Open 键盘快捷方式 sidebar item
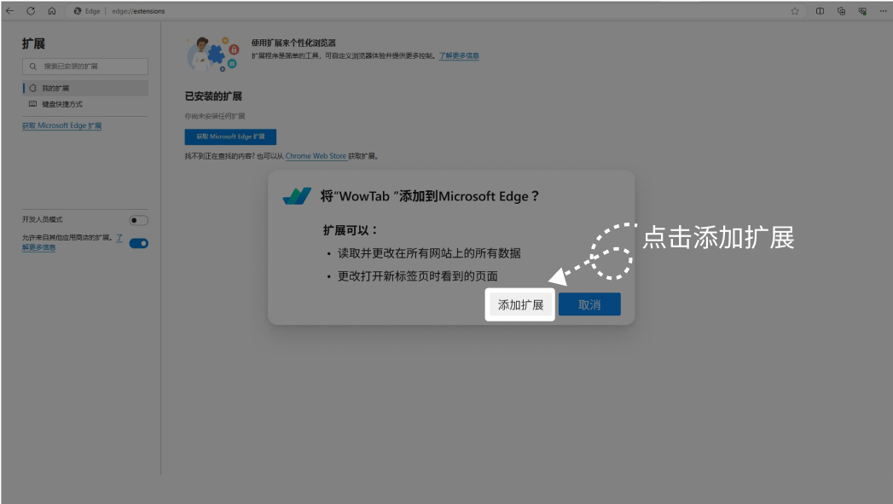893x504 pixels. (63, 104)
